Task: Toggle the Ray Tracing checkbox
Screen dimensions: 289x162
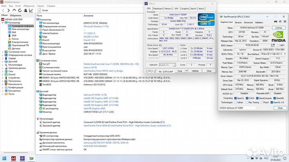Action: (x=246, y=102)
